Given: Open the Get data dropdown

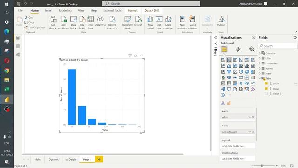Looking at the screenshot, I should tap(53, 23).
